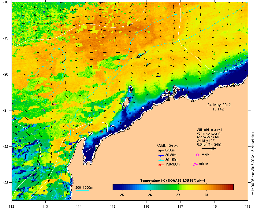This screenshot has width=257, height=208.
Task: Click the '30-80m' depth label
Action: click(171, 155)
